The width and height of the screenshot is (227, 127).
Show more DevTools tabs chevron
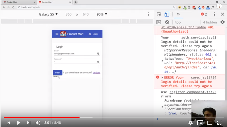point(178,14)
